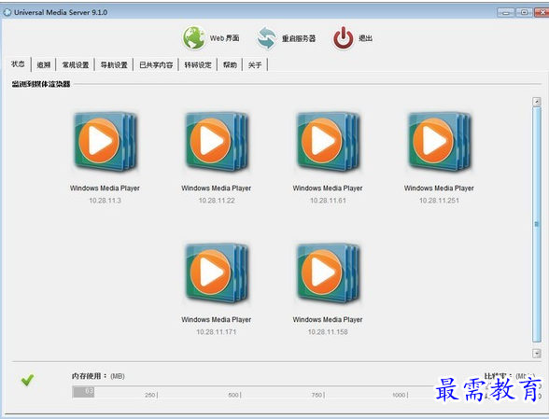The image size is (549, 419).
Task: Click the IP address text 10.28.11.251
Action: click(439, 201)
